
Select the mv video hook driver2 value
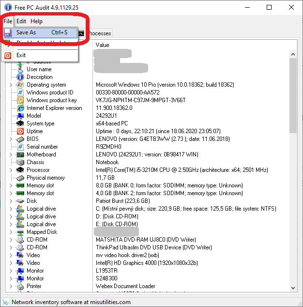(127, 255)
